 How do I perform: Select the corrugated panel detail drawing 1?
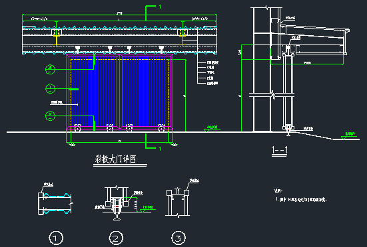coord(55,201)
